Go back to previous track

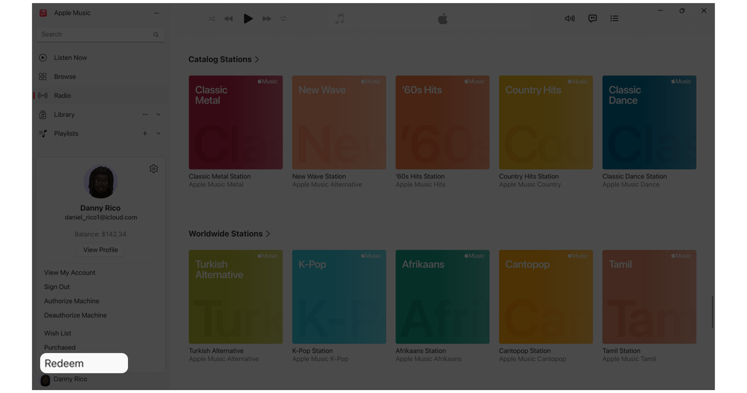tap(228, 19)
